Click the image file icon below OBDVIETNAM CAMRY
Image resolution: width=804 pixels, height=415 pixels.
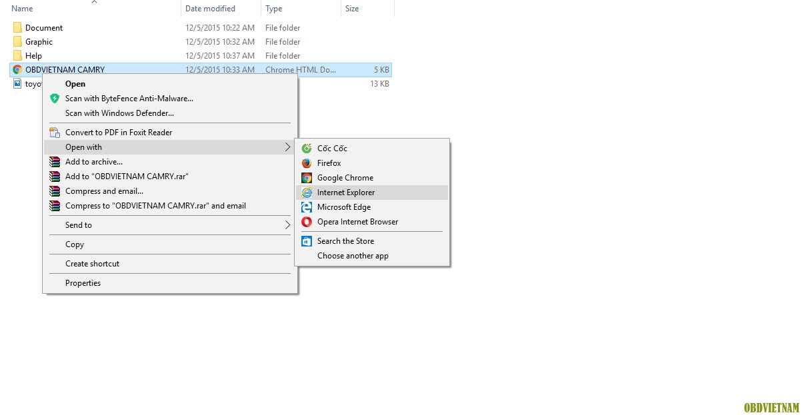[17, 83]
